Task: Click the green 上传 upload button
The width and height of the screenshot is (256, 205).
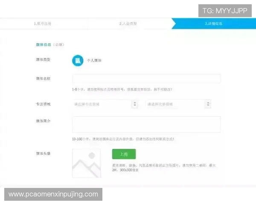Action: click(x=124, y=154)
